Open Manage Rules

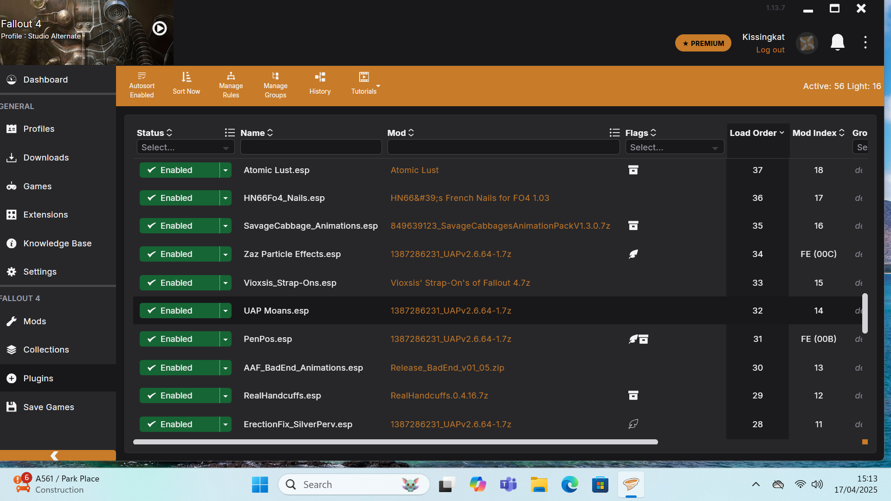[231, 85]
